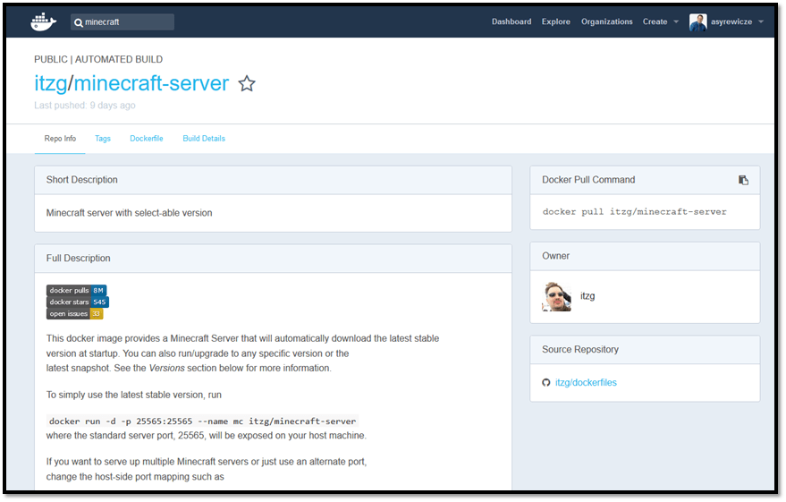Click the asyrewicze profile avatar
This screenshot has height=502, width=786.
point(697,22)
